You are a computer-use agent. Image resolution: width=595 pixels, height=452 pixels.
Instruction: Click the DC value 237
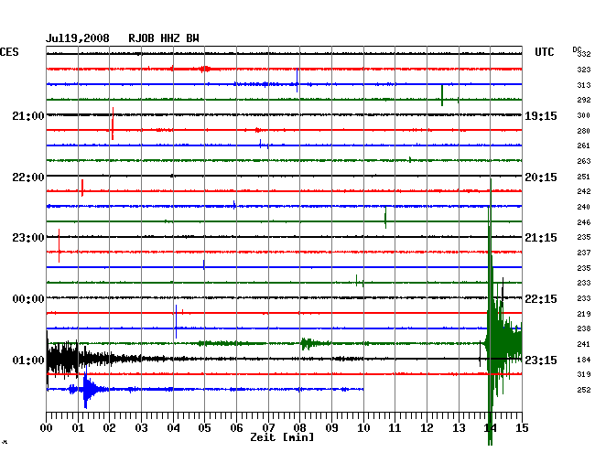pyautogui.click(x=584, y=253)
